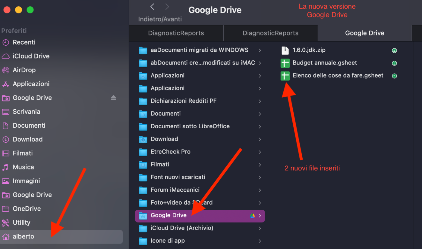
Task: Eject Google Drive from the sidebar
Action: click(x=113, y=98)
